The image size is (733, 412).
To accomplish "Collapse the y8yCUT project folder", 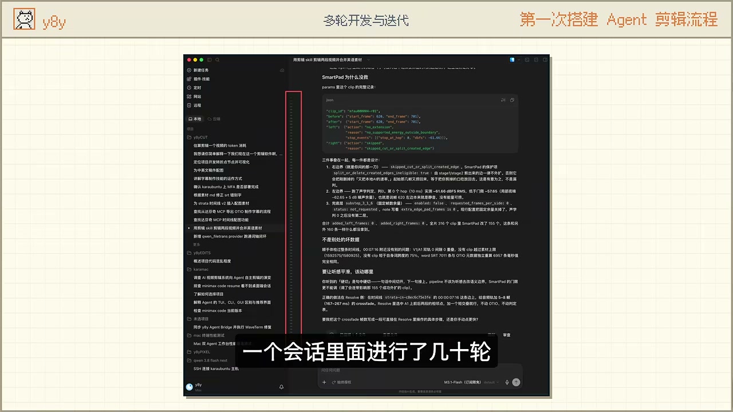I will click(x=198, y=137).
